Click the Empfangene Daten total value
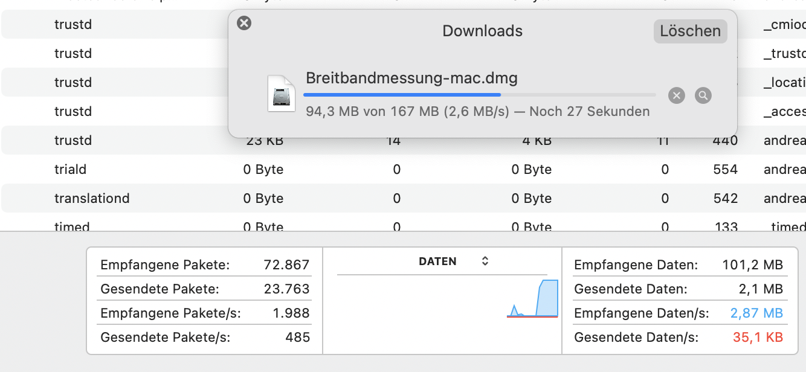Screen dimensions: 806x372 pyautogui.click(x=752, y=265)
